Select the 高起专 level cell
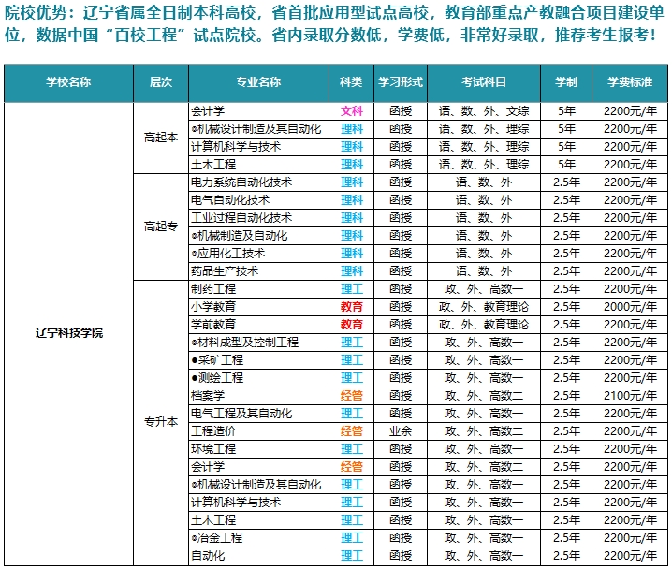Screen dimensions: 672x569 coord(161,226)
